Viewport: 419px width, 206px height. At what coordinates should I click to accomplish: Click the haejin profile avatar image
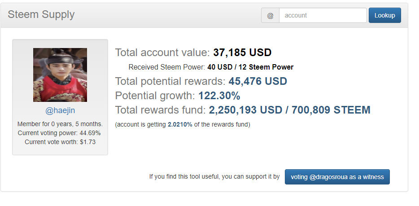click(60, 75)
